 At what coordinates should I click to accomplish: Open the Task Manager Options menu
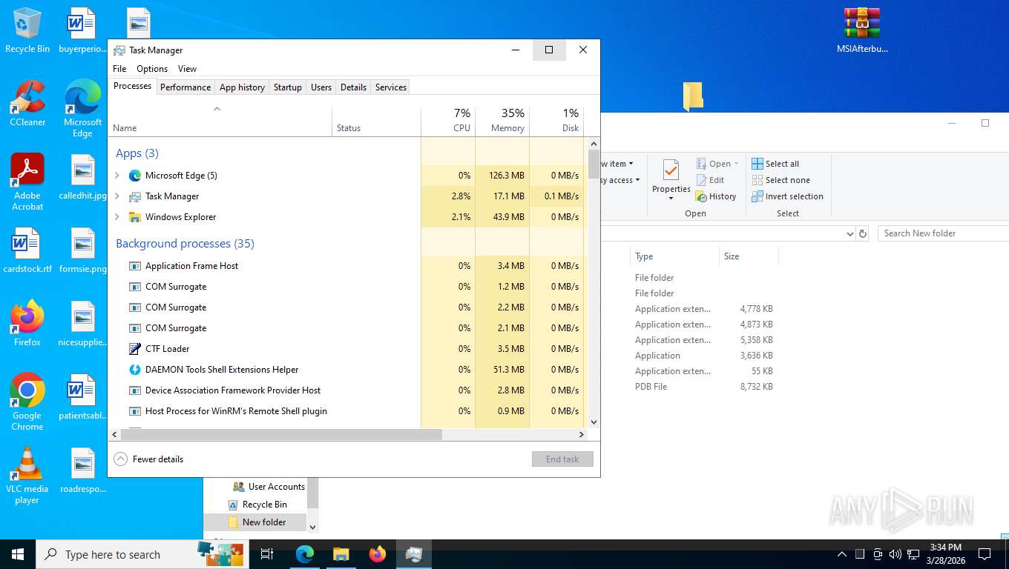pos(152,69)
